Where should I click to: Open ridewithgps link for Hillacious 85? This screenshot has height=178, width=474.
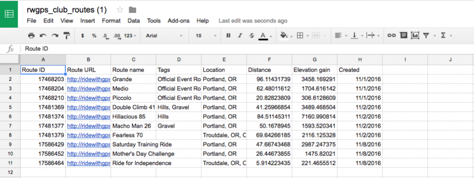click(x=88, y=117)
